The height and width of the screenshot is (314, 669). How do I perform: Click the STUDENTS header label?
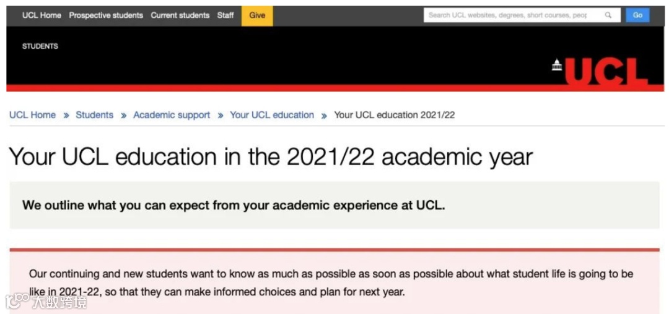coord(40,46)
